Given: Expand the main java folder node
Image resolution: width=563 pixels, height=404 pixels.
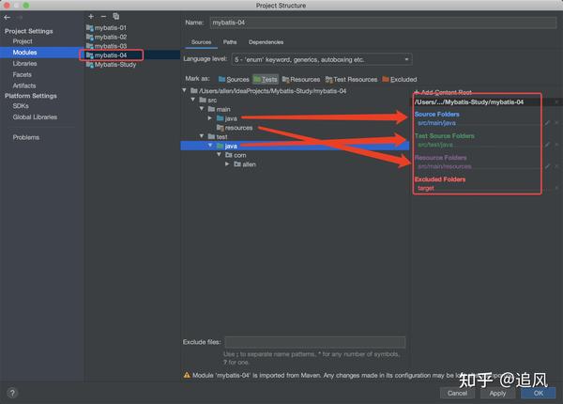Looking at the screenshot, I should tap(210, 117).
